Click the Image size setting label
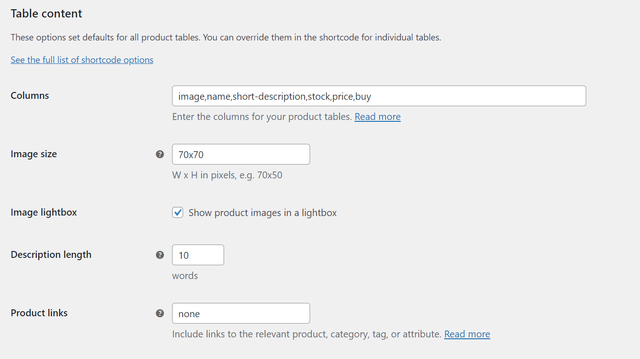Screen dimensions: 640x359 click(34, 154)
